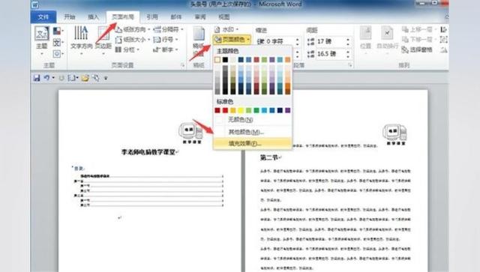Adjust the left indent spinner arrows
Screen dimensions: 480x272
tap(297, 41)
